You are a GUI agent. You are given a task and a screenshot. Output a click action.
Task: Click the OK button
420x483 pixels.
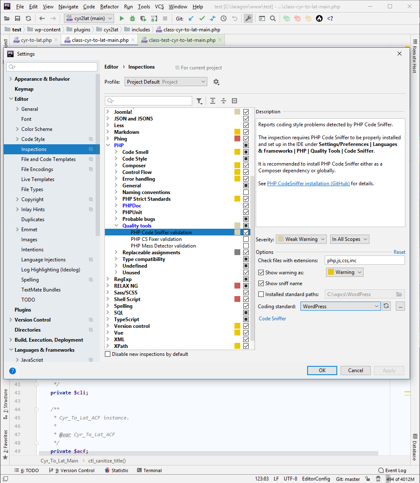pyautogui.click(x=322, y=371)
